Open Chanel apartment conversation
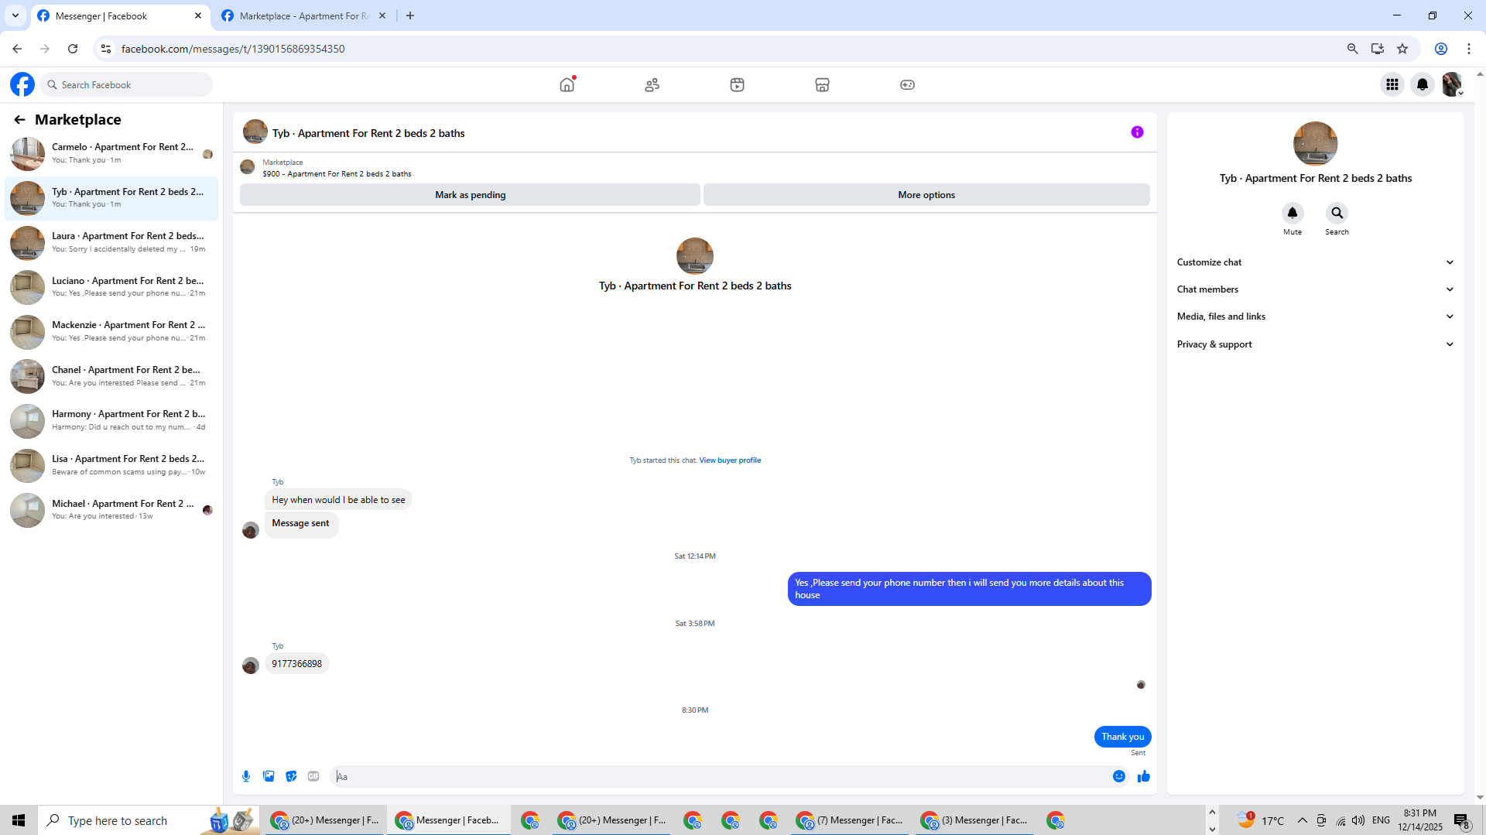Screen dimensions: 1486x835 [x=111, y=376]
